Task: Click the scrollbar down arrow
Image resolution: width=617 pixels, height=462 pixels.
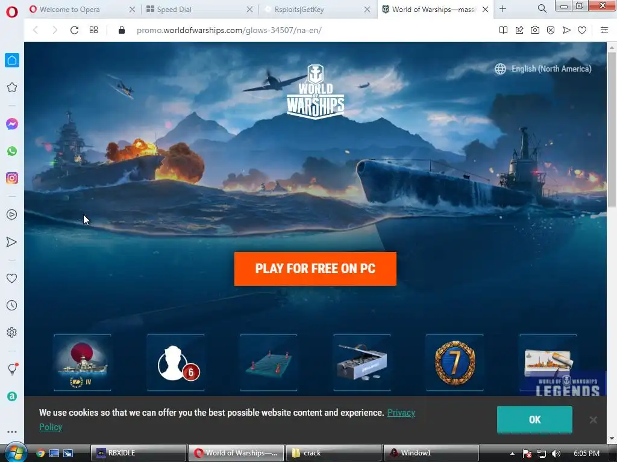Action: click(x=612, y=439)
